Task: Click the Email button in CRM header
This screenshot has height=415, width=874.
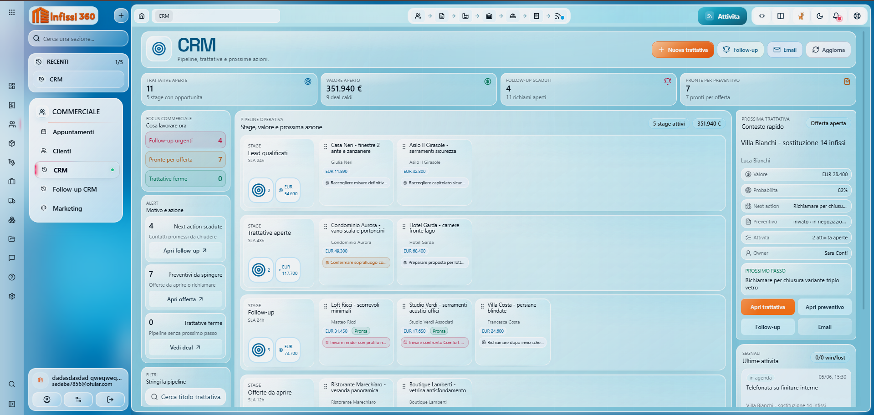Action: point(785,50)
